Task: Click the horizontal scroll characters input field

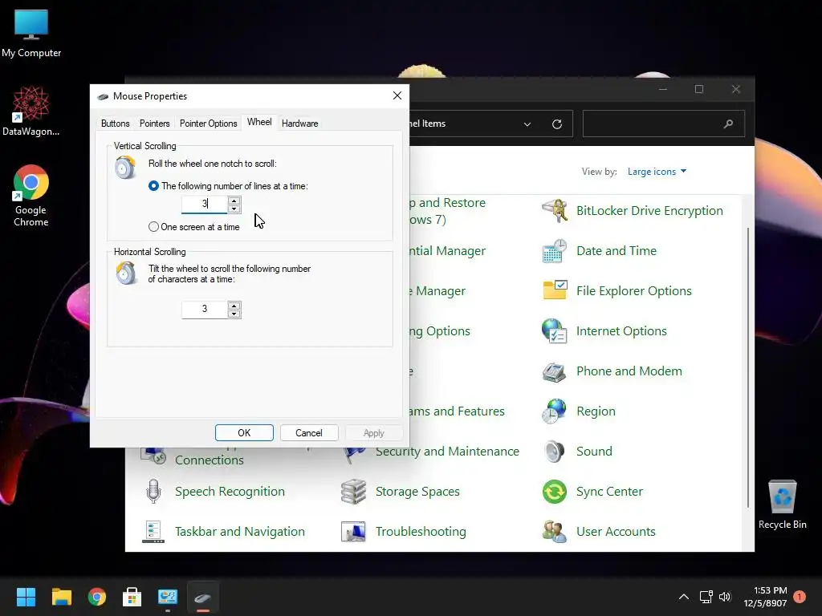Action: coord(205,309)
